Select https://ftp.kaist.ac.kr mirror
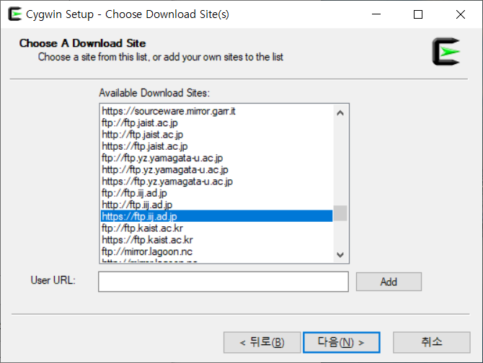 tap(216, 240)
